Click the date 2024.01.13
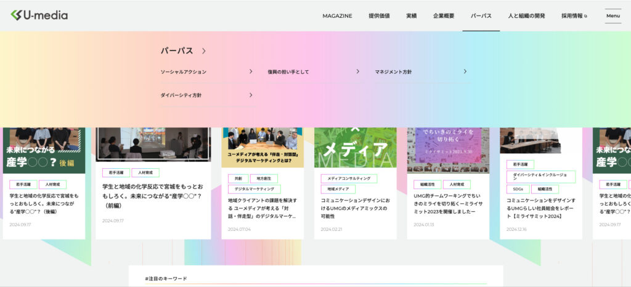This screenshot has height=287, width=631. pyautogui.click(x=424, y=225)
